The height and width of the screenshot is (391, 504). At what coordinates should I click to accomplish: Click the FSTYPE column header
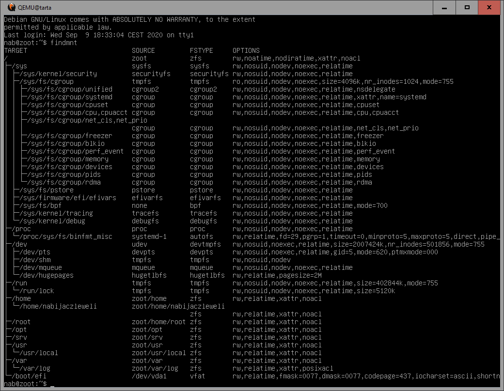[x=202, y=50]
